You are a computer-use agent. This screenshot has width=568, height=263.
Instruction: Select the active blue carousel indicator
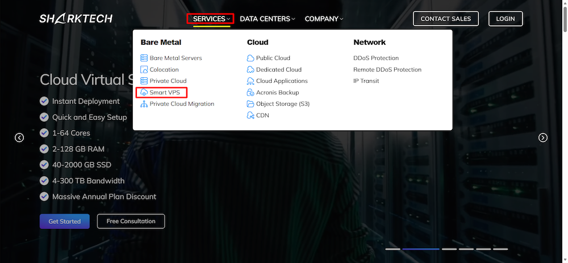[420, 249]
